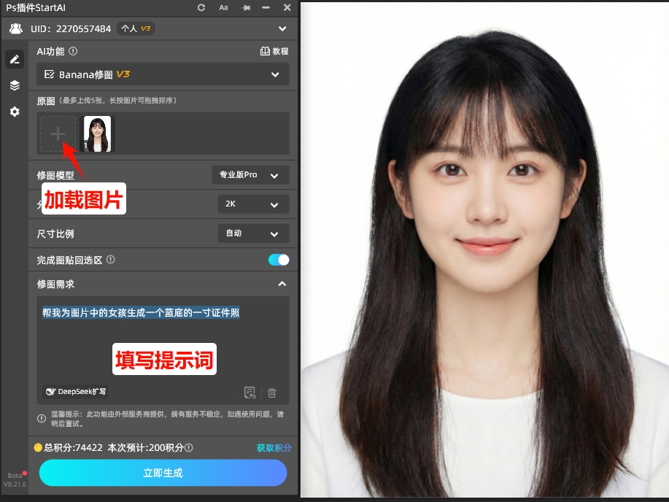Collapse the 修图需求 section

(282, 285)
